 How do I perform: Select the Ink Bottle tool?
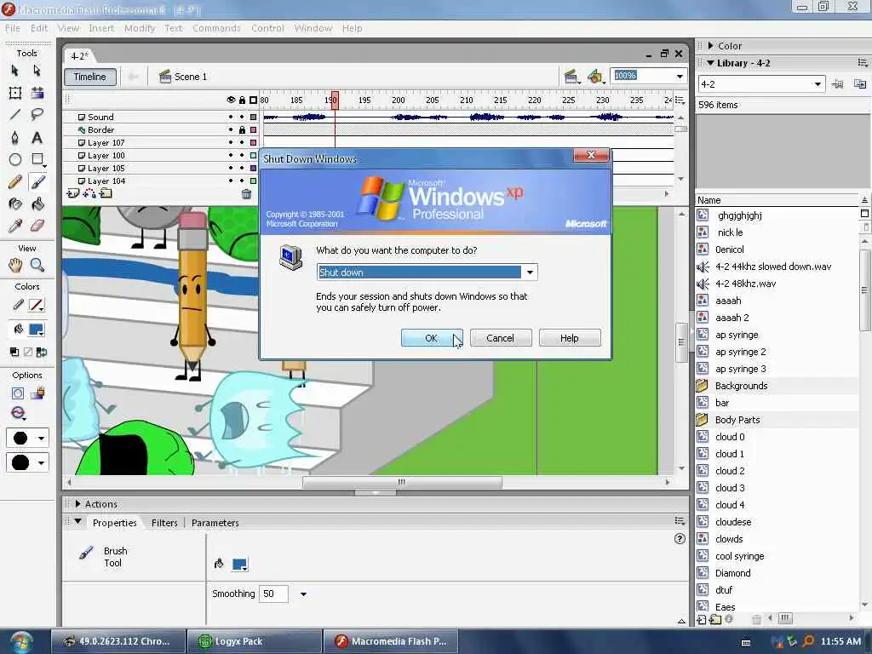point(15,204)
